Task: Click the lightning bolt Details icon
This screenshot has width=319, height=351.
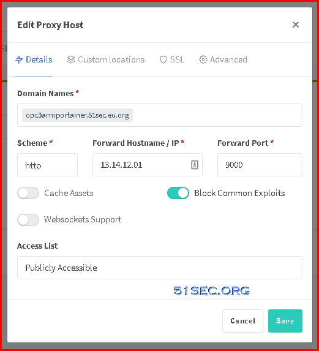Action: [19, 59]
